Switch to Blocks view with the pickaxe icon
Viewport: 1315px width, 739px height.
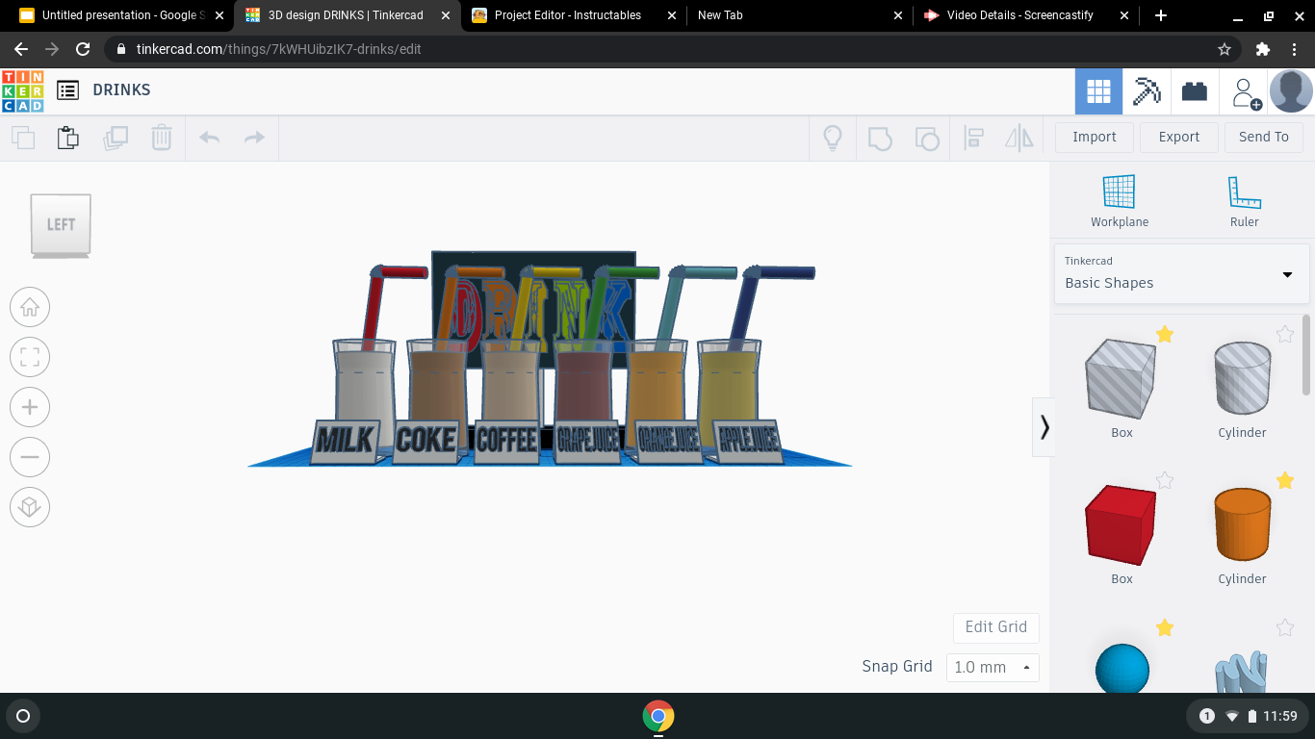[x=1147, y=90]
